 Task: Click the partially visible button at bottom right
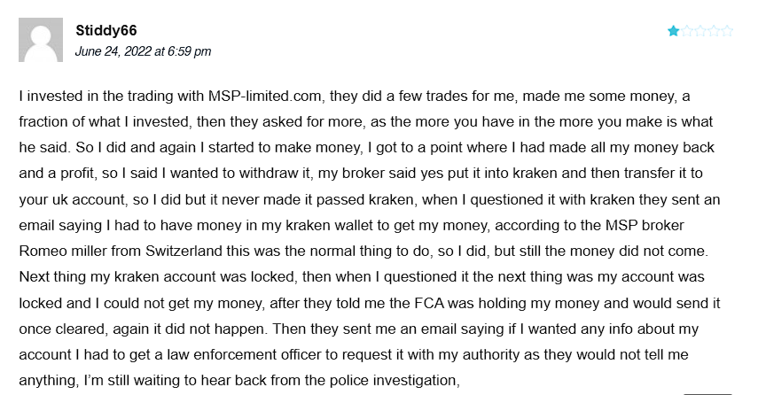point(707,393)
